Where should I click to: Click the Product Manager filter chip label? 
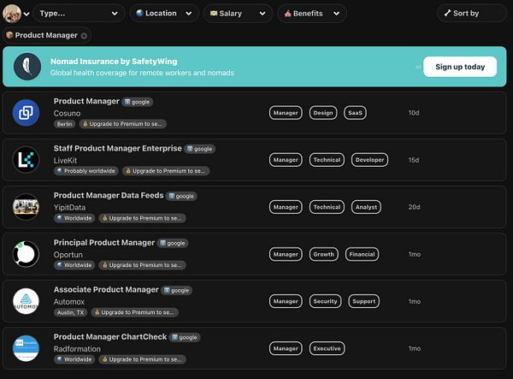click(x=46, y=35)
